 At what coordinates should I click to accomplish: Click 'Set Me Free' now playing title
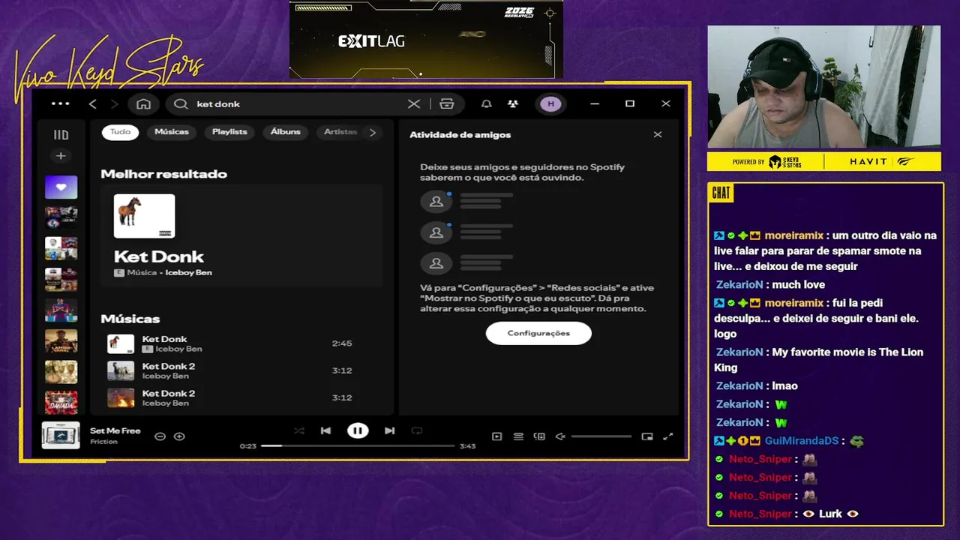coord(115,431)
